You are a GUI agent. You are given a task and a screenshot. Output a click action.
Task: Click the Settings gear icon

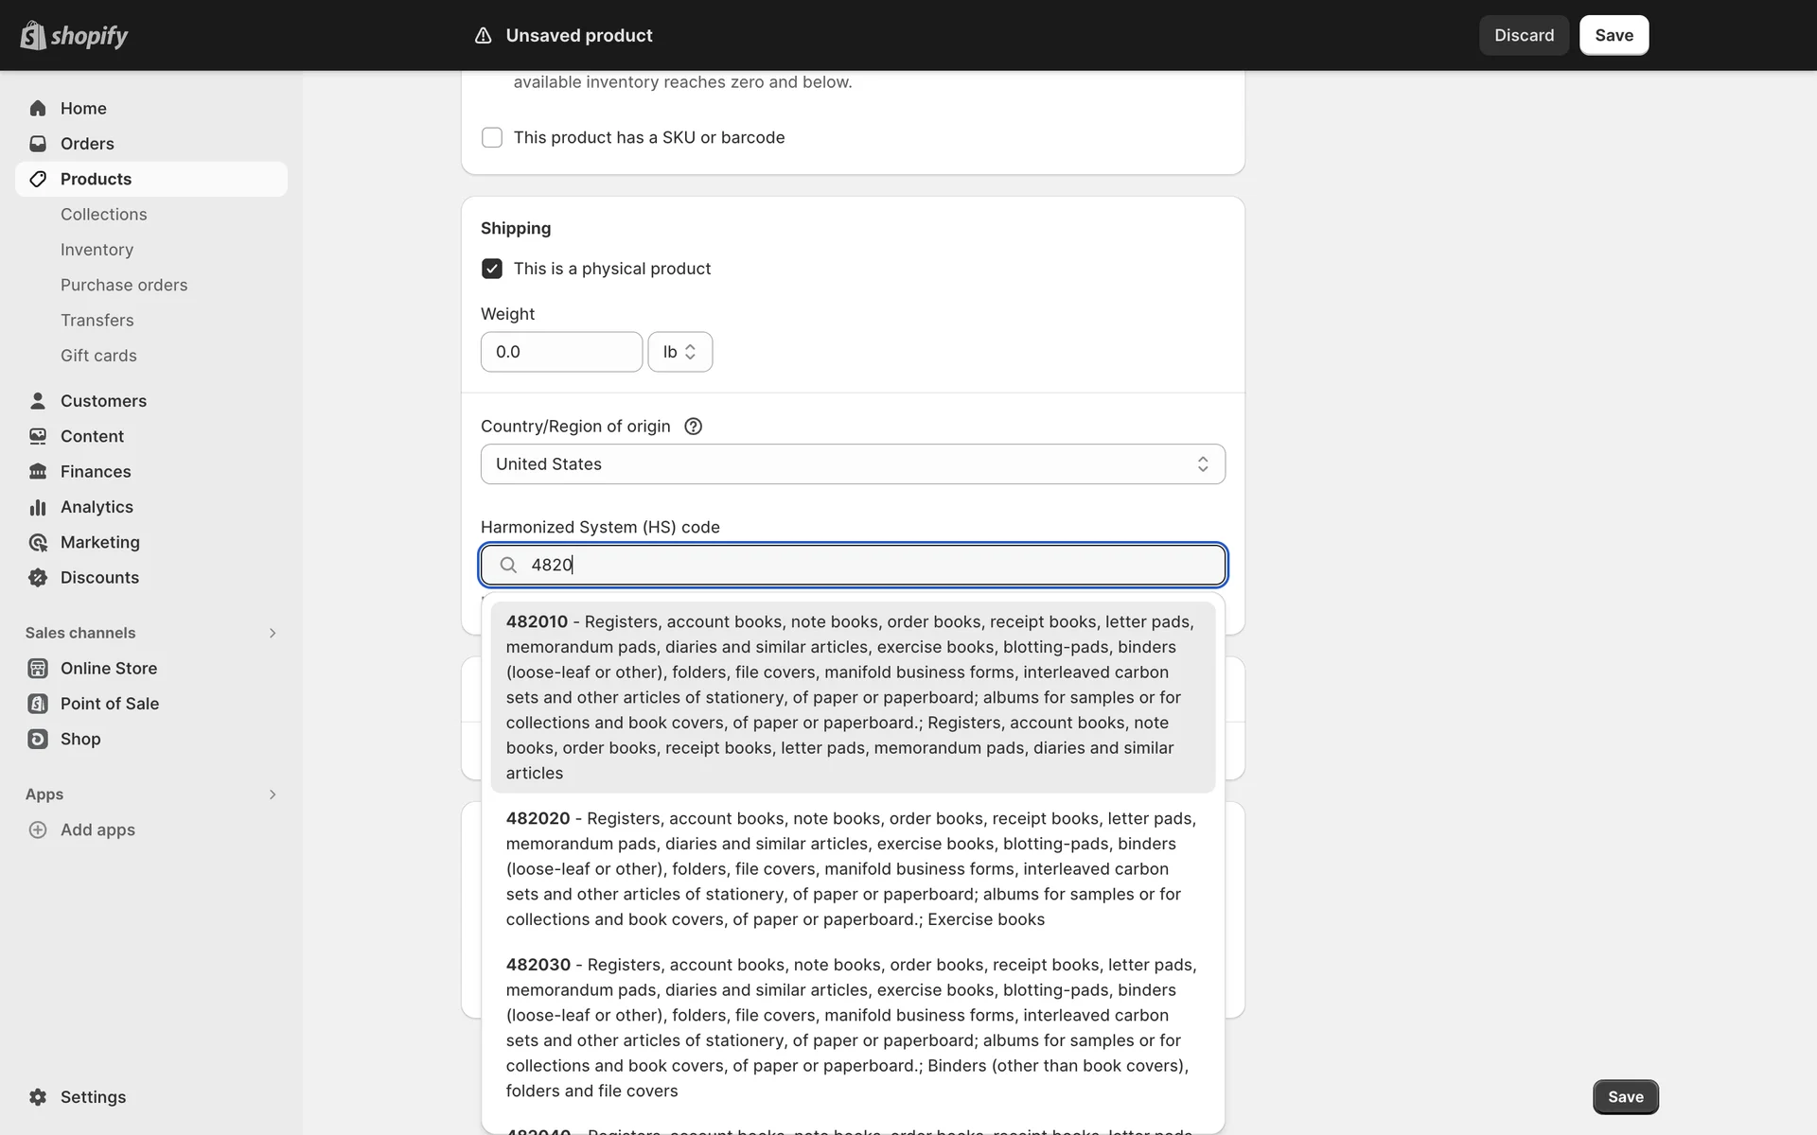click(x=38, y=1097)
